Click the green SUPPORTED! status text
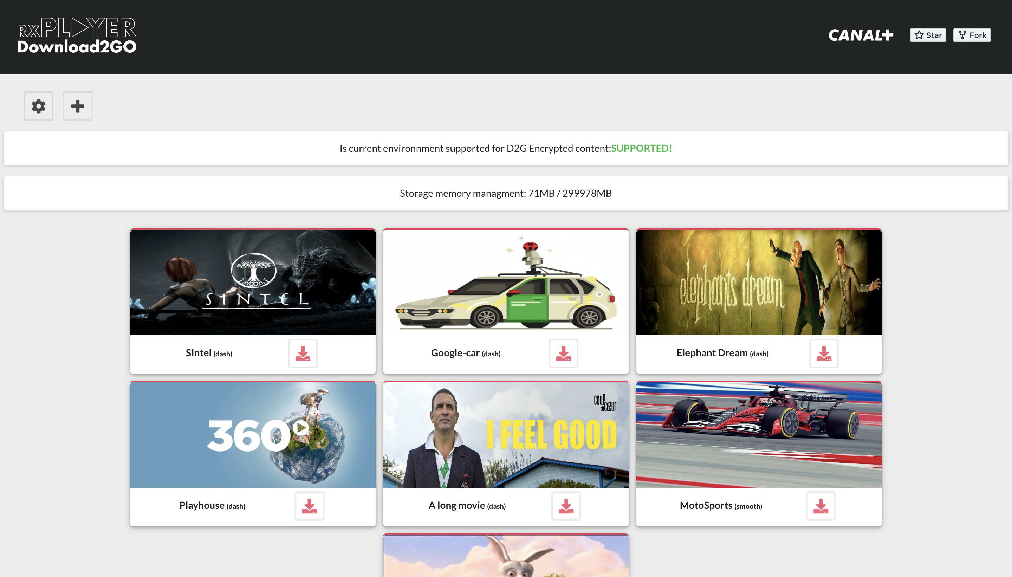The height and width of the screenshot is (577, 1012). 642,148
